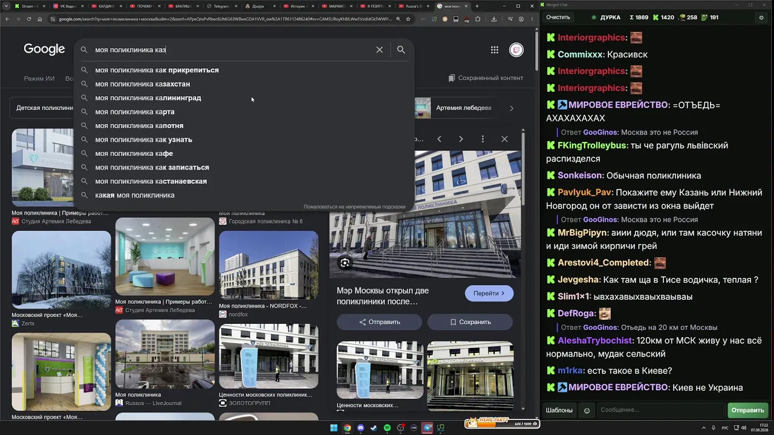Open Сохраненный контент saved items
The height and width of the screenshot is (435, 774).
point(486,78)
